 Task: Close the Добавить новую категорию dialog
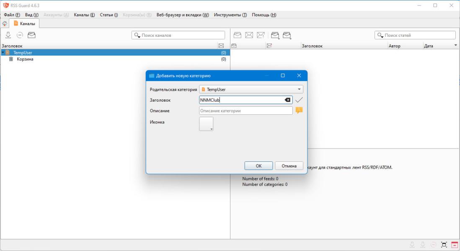click(299, 76)
